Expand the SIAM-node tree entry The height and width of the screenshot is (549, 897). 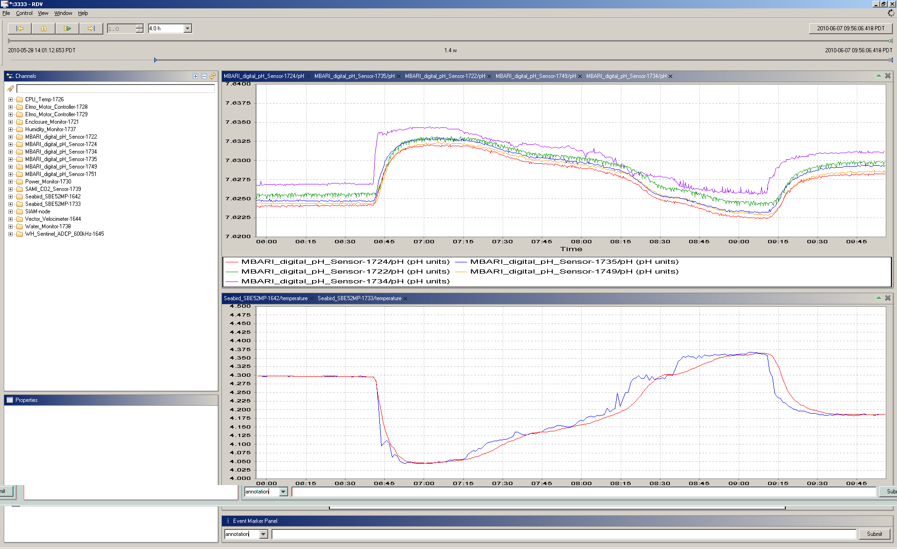click(x=10, y=211)
